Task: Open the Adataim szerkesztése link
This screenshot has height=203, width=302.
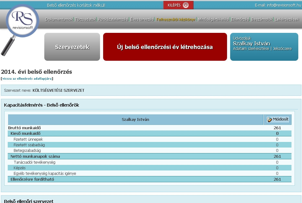Action: 251,49
